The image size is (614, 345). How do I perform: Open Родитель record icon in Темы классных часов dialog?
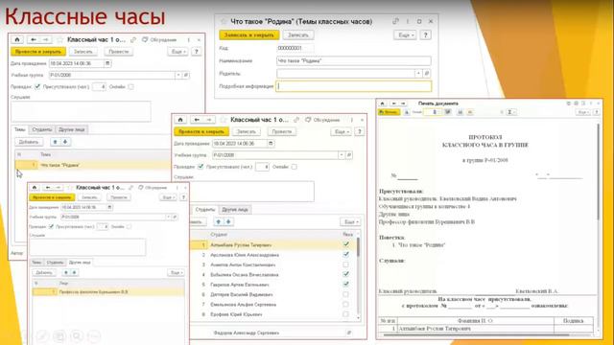click(427, 74)
